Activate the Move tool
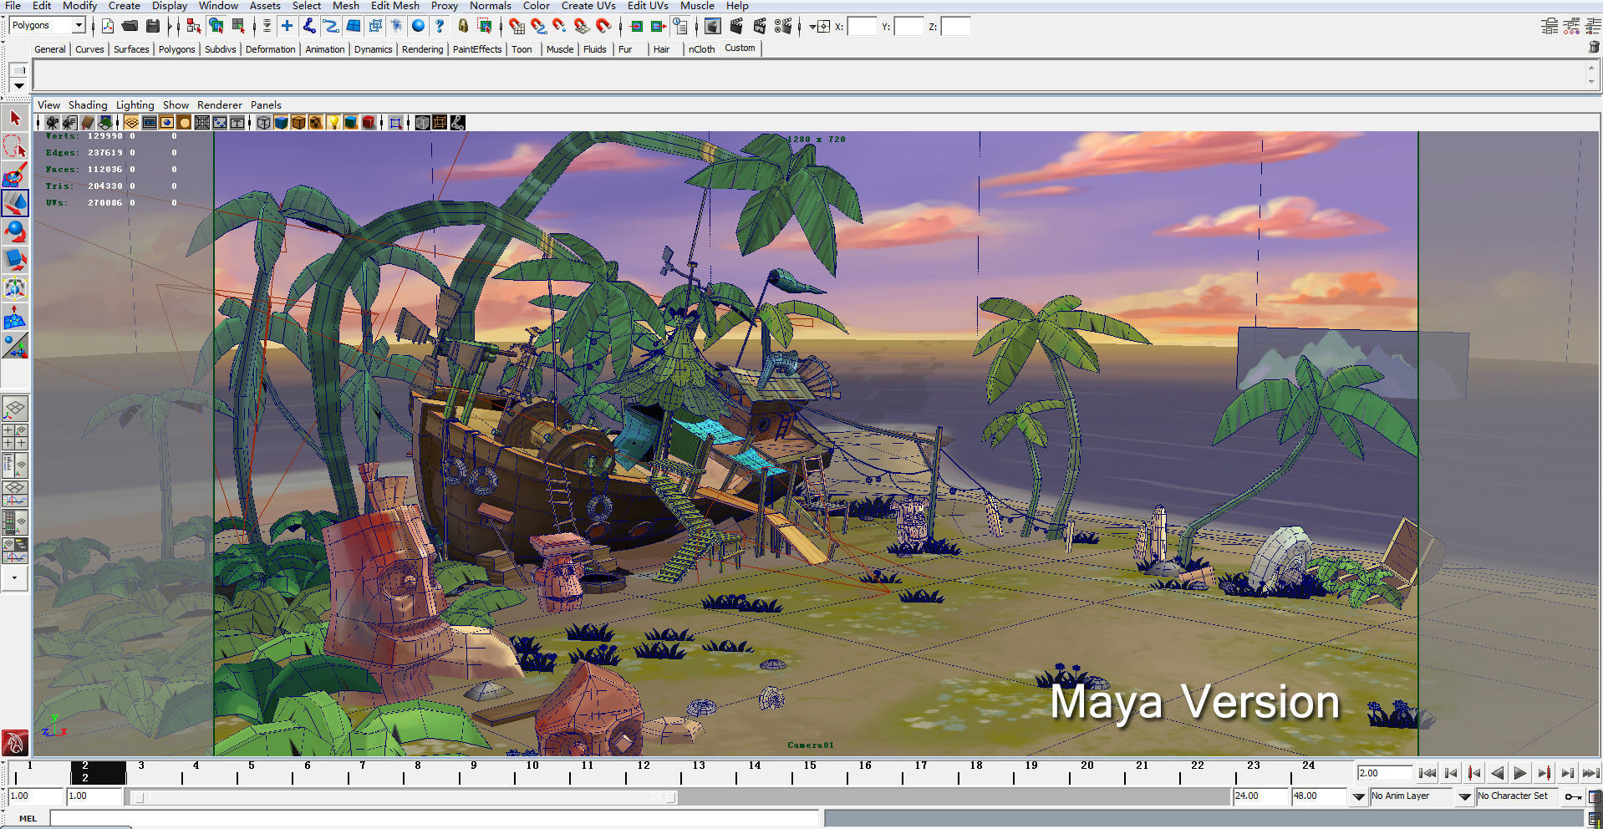Screen dimensions: 1603x829 pyautogui.click(x=15, y=203)
